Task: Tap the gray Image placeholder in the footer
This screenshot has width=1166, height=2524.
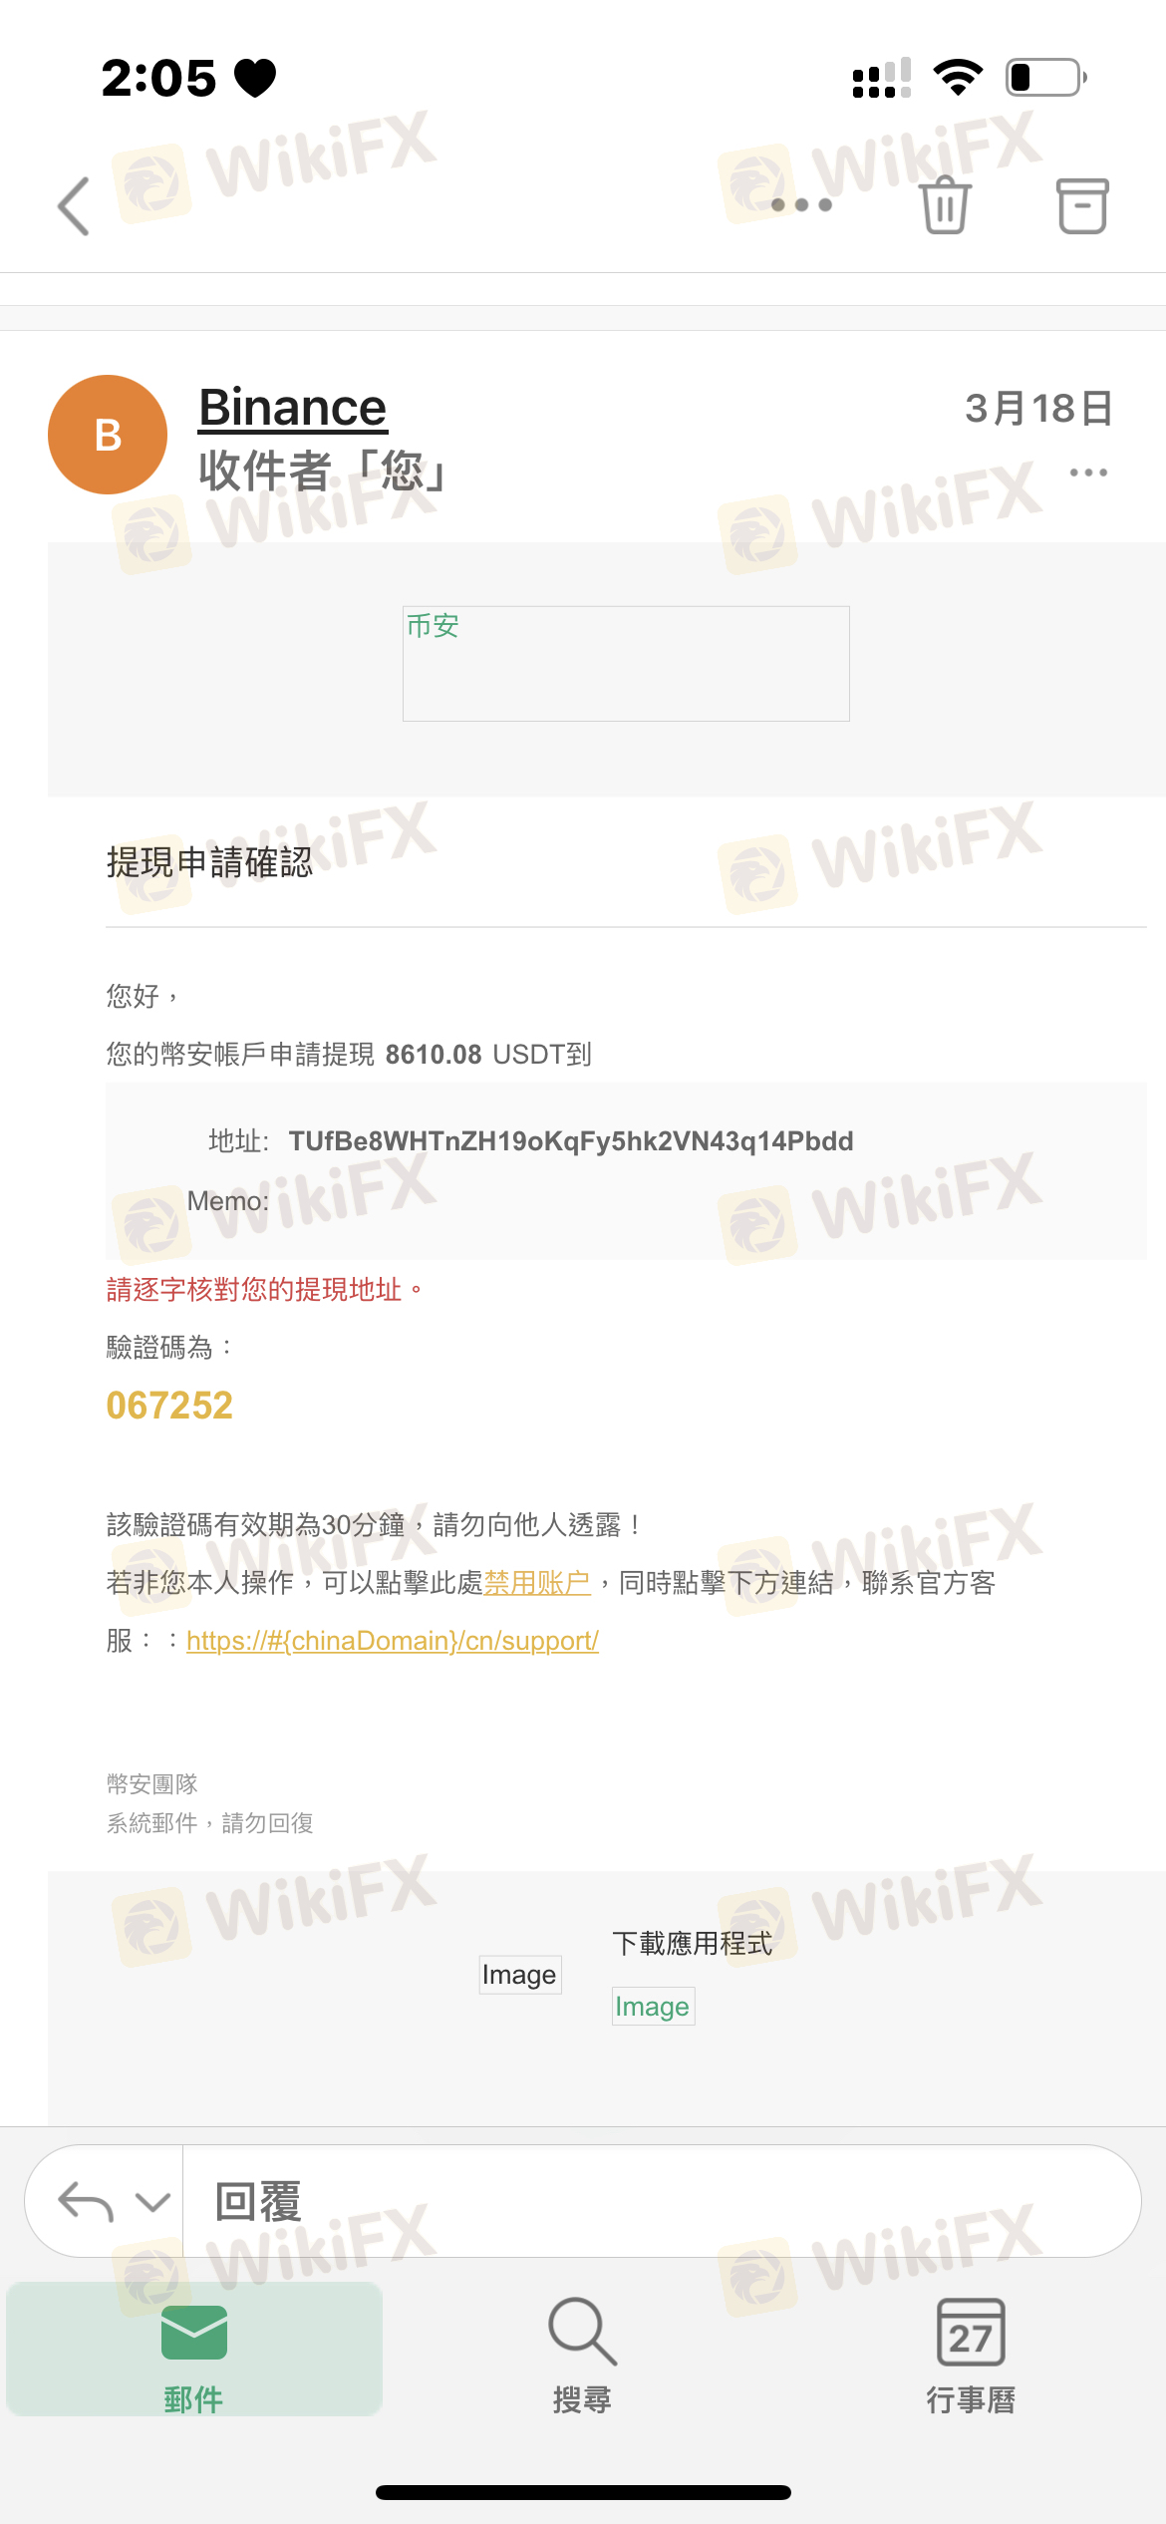Action: [x=520, y=1974]
